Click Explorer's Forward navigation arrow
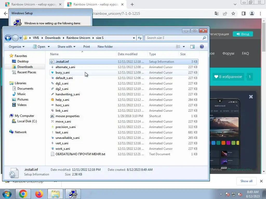 (x=15, y=38)
